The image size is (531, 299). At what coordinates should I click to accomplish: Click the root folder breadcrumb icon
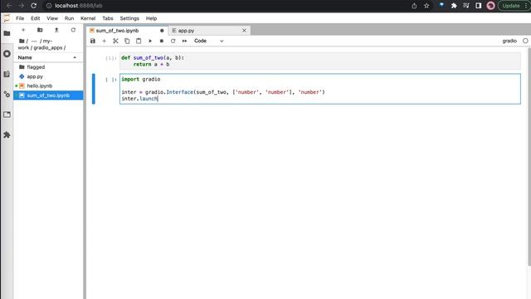click(22, 41)
